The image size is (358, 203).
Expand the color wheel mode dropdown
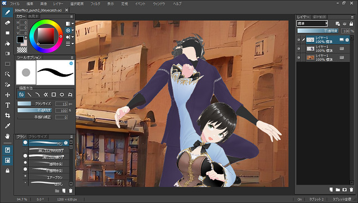coord(73,30)
